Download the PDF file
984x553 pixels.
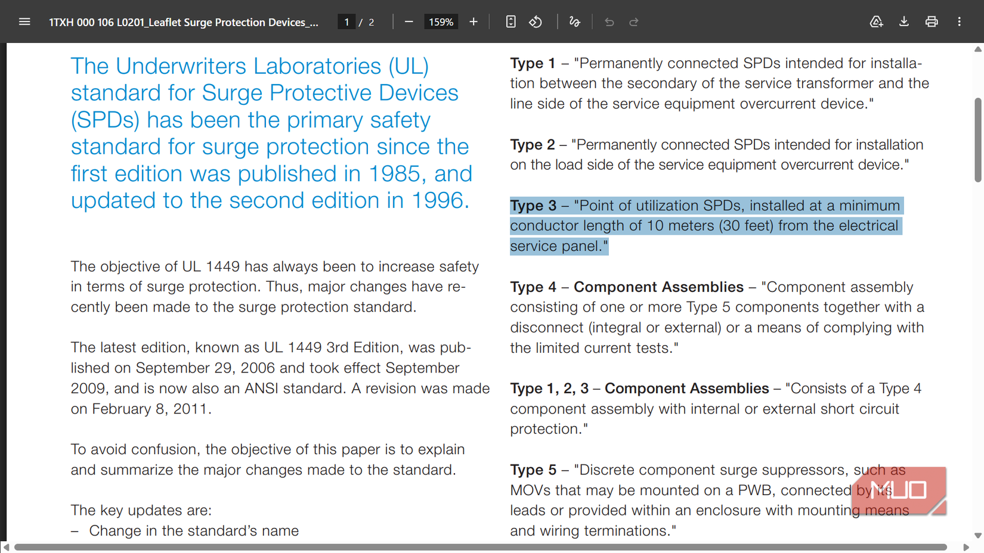904,22
